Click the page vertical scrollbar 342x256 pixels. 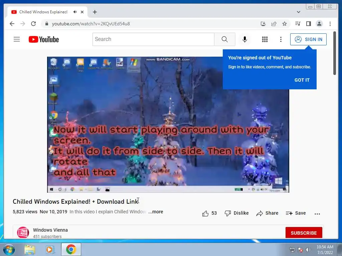click(335, 53)
